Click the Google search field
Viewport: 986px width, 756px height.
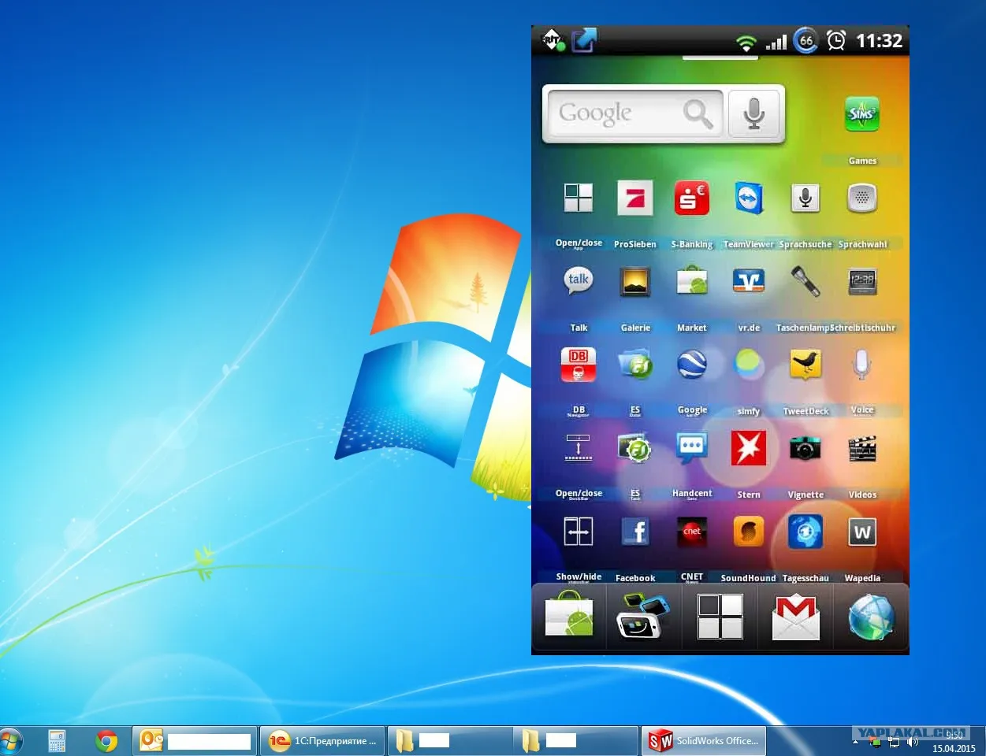pos(634,115)
